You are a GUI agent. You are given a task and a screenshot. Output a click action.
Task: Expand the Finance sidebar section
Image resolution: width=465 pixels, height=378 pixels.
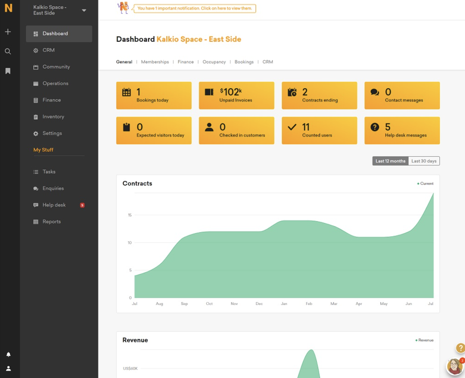(51, 100)
